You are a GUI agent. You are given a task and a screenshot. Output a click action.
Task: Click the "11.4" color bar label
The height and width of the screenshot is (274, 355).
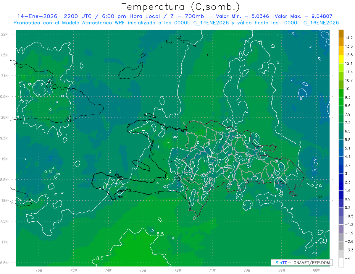[348, 72]
